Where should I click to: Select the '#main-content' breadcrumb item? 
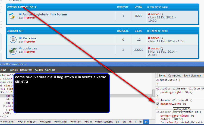104,122
